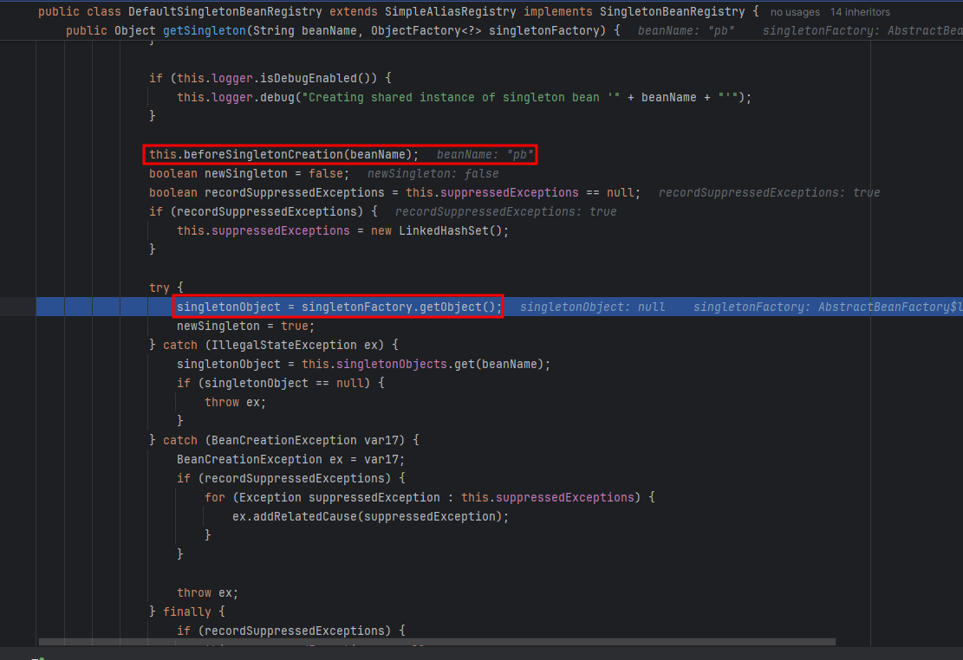Image resolution: width=963 pixels, height=660 pixels.
Task: Click the "newSingleton: false" inline debug value
Action: pyautogui.click(x=433, y=174)
